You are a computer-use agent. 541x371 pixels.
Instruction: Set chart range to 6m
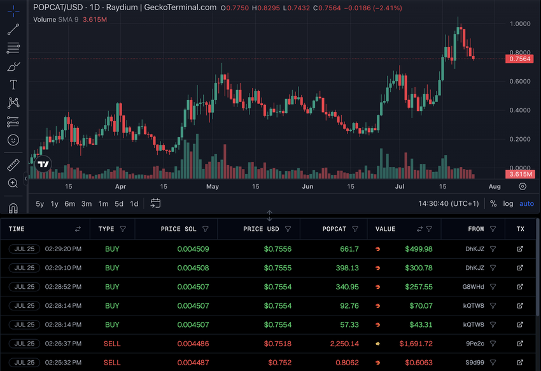(70, 204)
